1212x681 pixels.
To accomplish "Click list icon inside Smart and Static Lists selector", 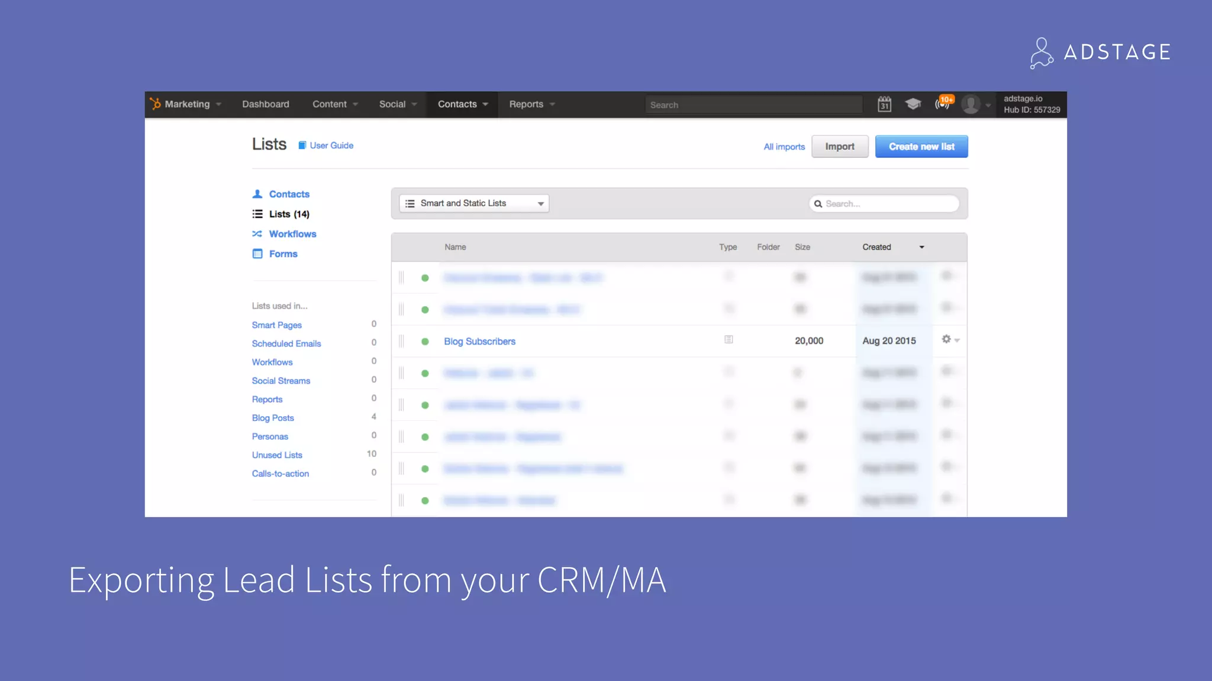I will pos(410,203).
